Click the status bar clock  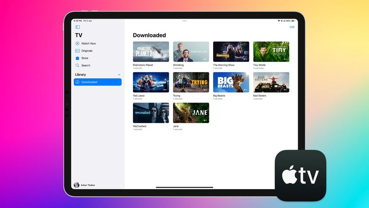point(77,21)
